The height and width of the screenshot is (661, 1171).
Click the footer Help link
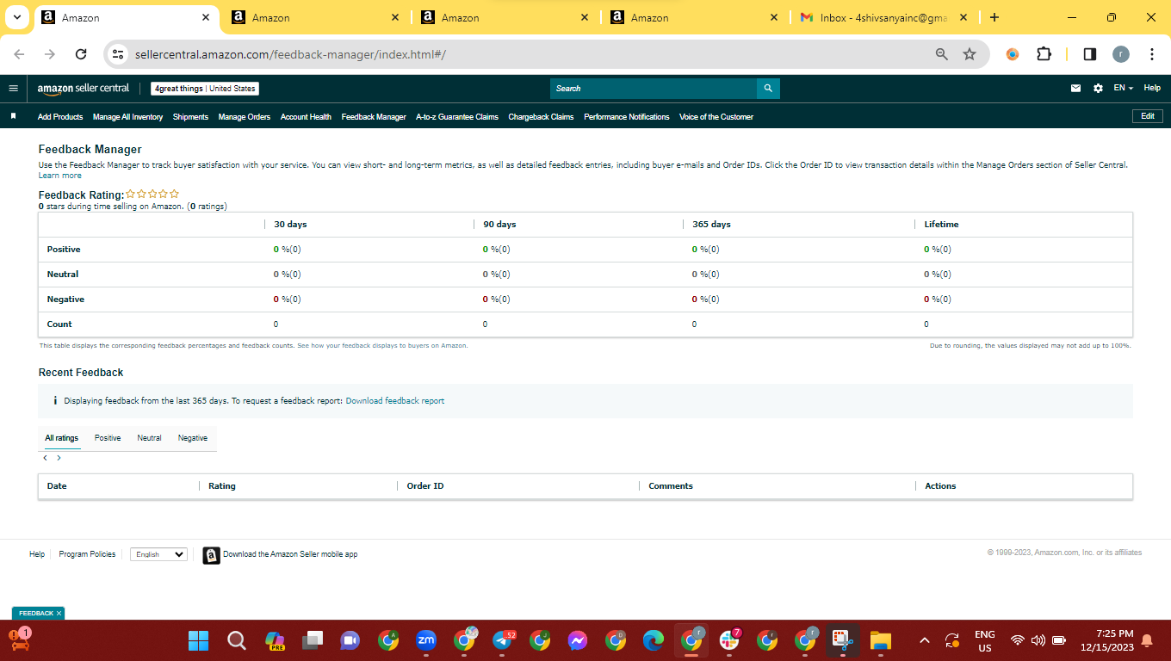tap(37, 554)
